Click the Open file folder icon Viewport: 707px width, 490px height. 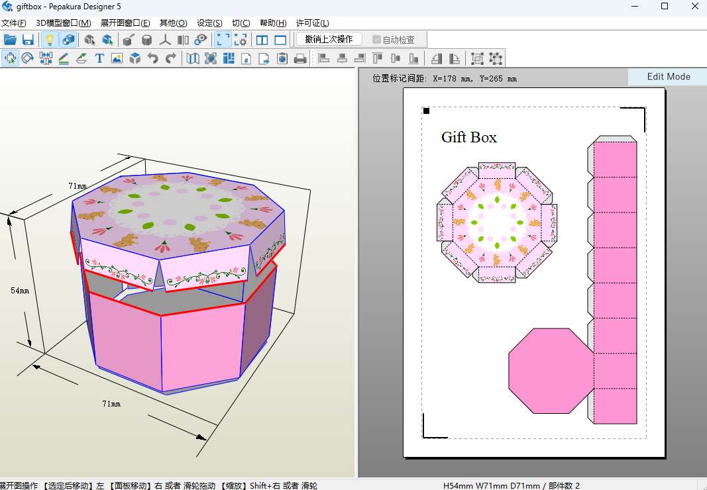pos(10,40)
